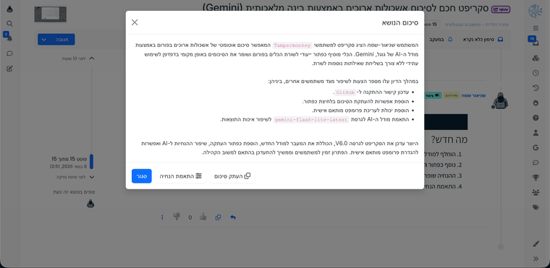
Task: Click the blue post navigator scrubber handle
Action: pos(92,162)
